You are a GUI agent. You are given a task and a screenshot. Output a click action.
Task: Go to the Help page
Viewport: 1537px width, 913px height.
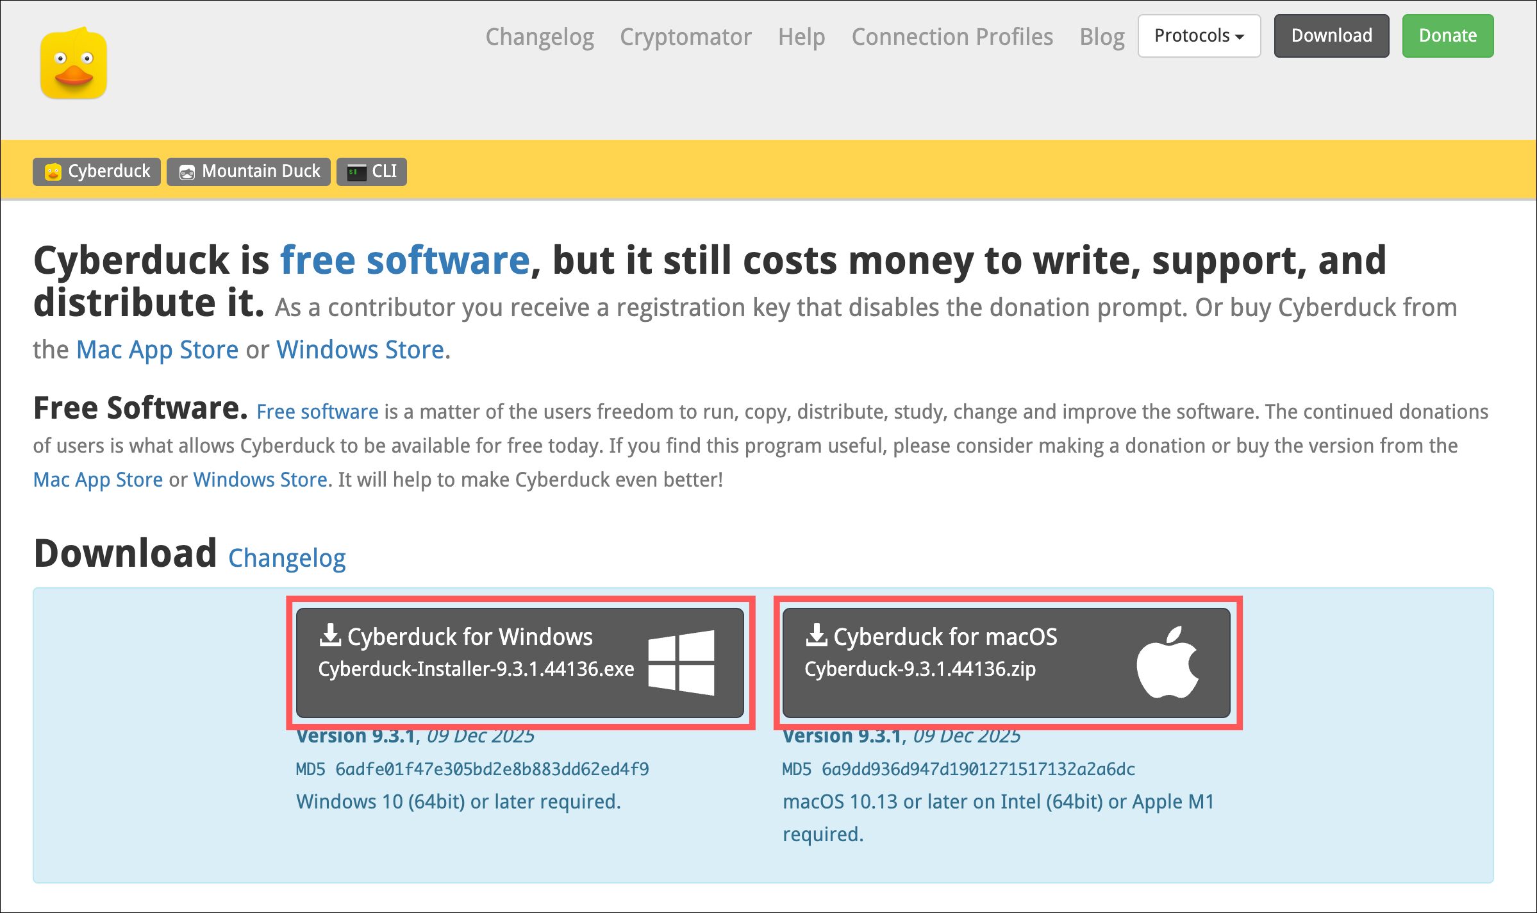coord(801,37)
